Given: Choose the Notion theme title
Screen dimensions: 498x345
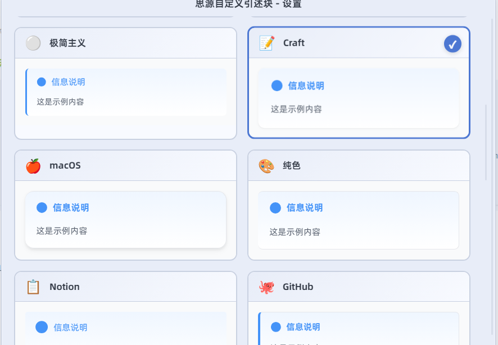Looking at the screenshot, I should point(65,287).
